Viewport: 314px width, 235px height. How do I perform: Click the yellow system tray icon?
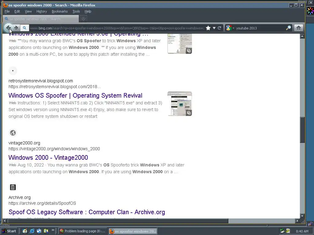click(x=288, y=231)
